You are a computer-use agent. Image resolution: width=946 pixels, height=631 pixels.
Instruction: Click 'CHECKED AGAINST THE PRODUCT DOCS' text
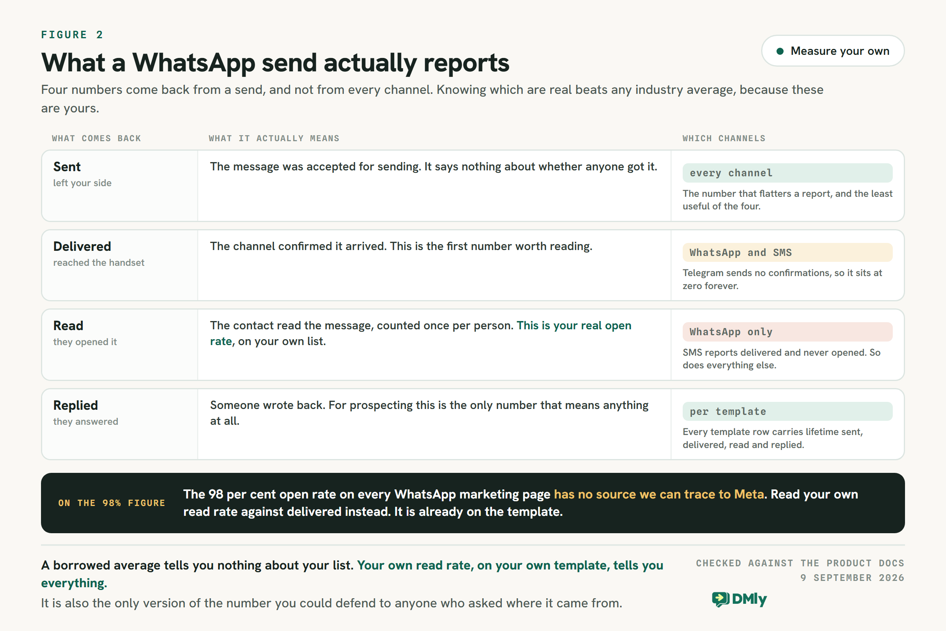pos(800,564)
